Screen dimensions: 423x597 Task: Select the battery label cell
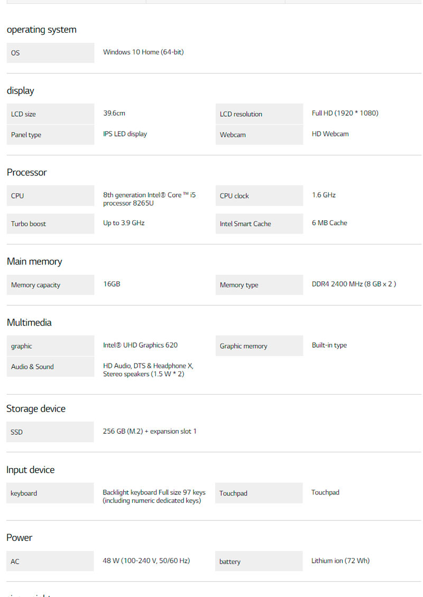259,562
